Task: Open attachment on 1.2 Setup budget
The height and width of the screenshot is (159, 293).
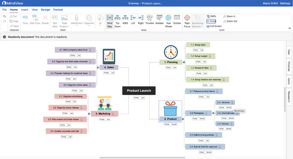Action: pyautogui.click(x=210, y=56)
